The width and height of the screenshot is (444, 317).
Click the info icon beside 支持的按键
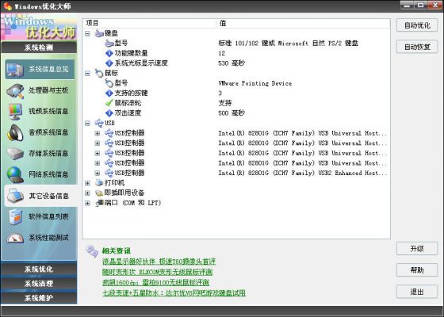click(109, 94)
